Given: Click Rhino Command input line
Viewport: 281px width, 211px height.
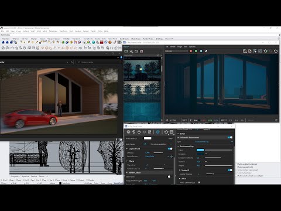Looking at the screenshot, I should pos(140,35).
